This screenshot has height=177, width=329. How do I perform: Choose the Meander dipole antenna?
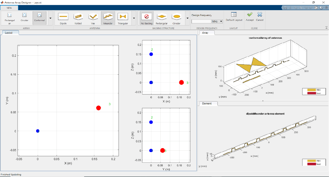point(108,18)
